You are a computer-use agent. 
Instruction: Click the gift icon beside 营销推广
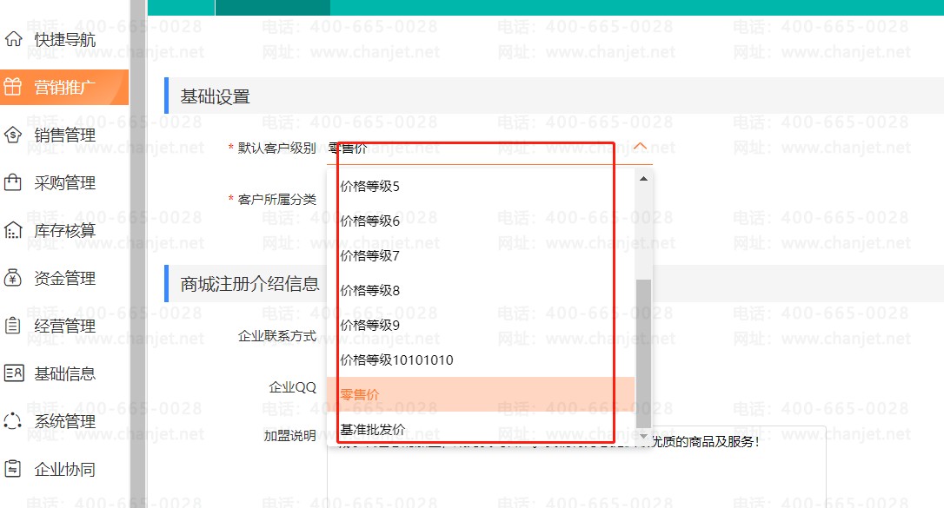tap(13, 87)
